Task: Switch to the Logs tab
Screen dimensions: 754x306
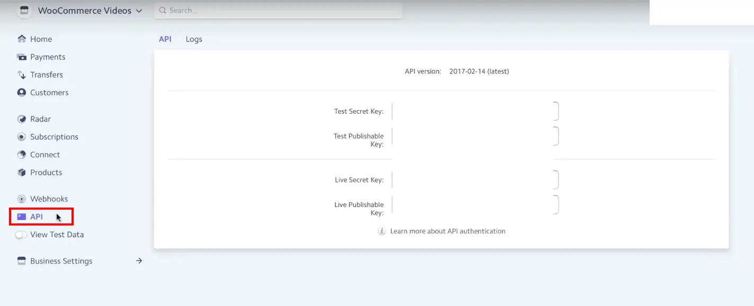Action: pyautogui.click(x=194, y=39)
